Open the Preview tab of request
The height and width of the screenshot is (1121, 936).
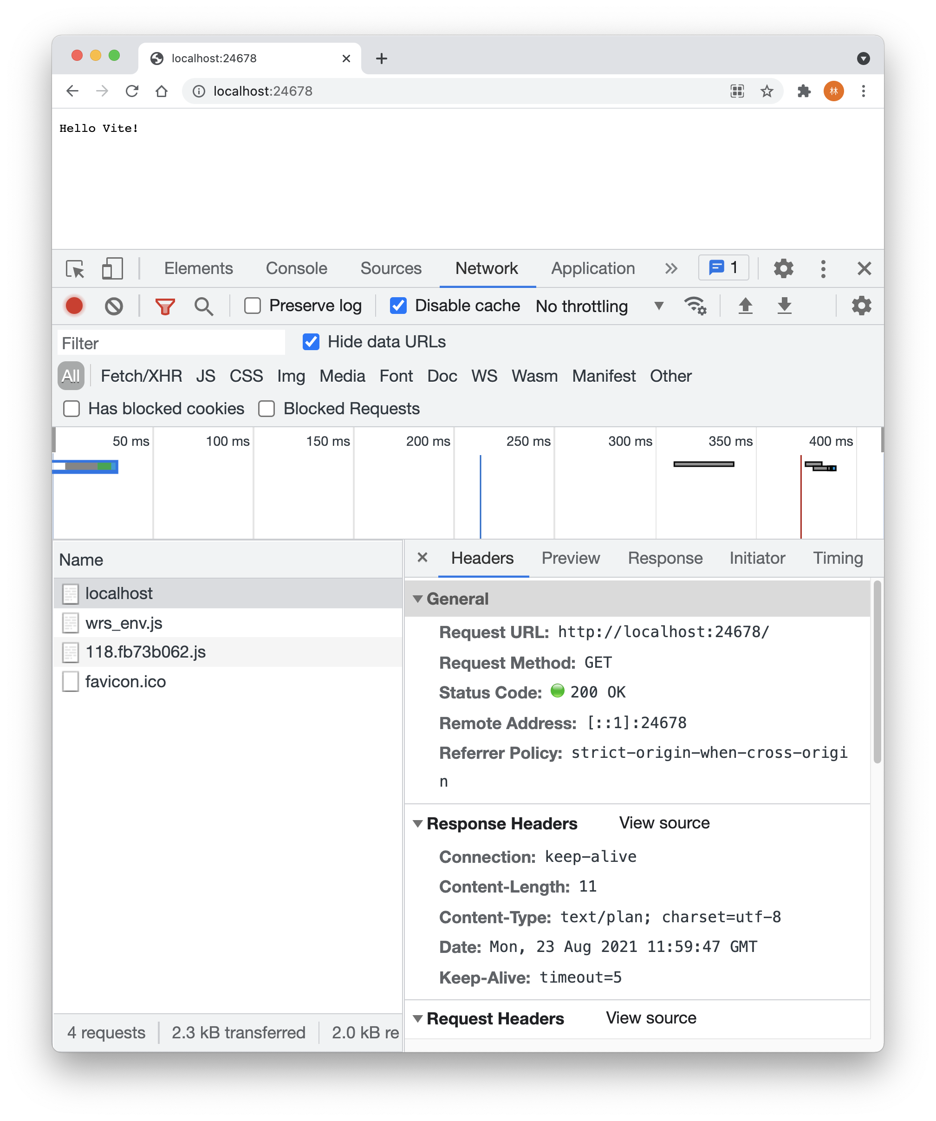pos(571,558)
